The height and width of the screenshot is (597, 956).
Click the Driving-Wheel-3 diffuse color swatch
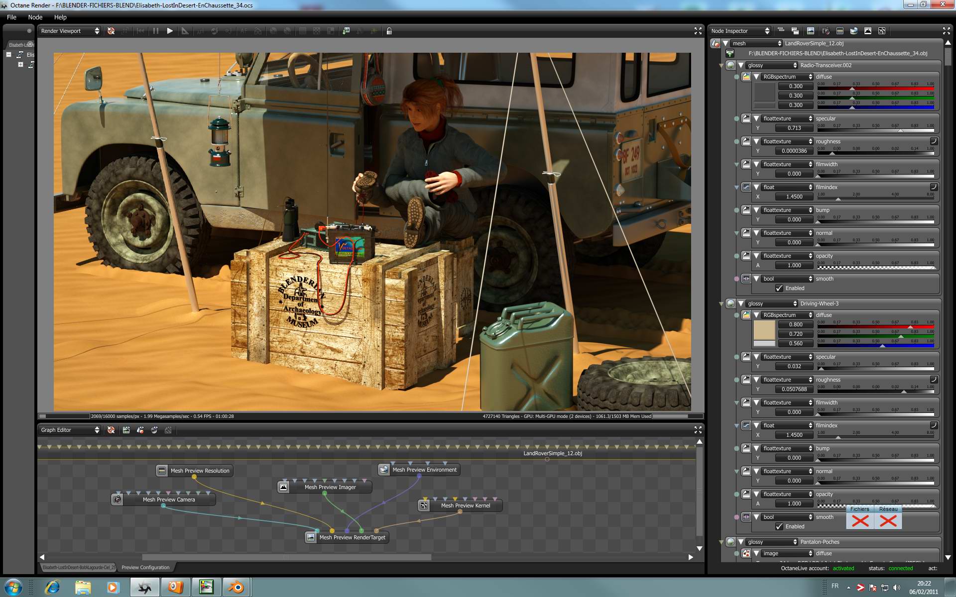tap(764, 330)
